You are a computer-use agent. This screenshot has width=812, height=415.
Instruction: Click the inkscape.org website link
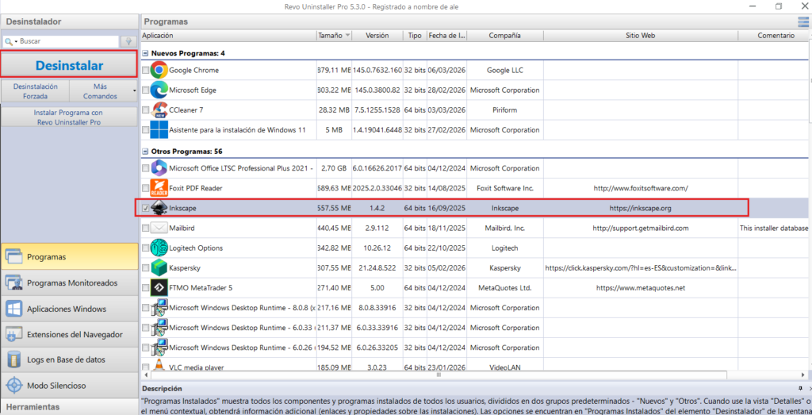click(x=641, y=208)
